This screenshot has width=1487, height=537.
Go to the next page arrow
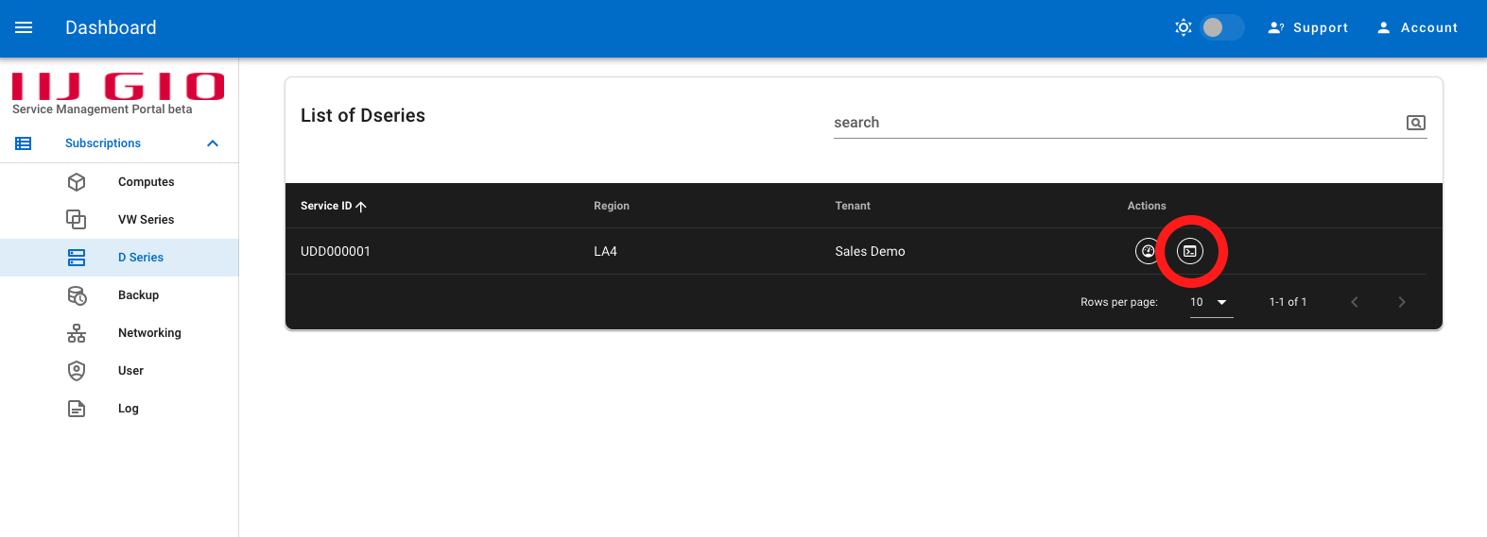point(1402,302)
